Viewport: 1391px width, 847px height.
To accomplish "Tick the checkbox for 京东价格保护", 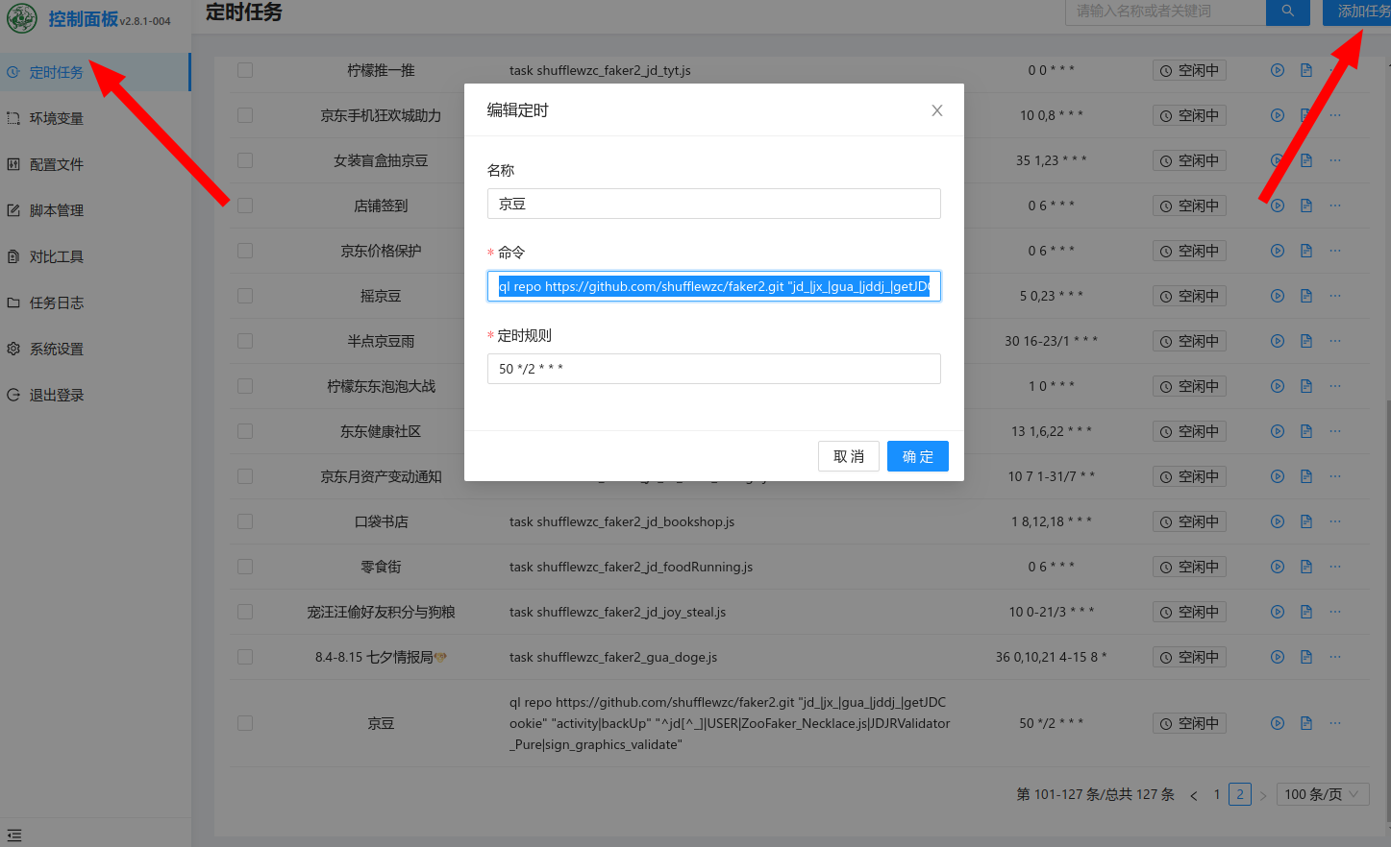I will coord(245,251).
